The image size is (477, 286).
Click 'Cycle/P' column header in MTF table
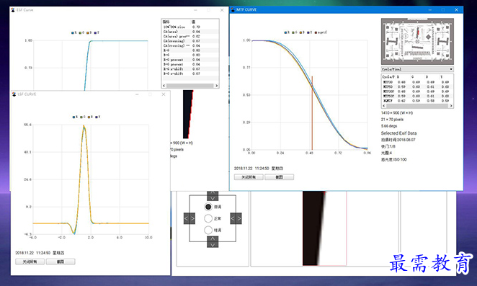[x=388, y=77]
